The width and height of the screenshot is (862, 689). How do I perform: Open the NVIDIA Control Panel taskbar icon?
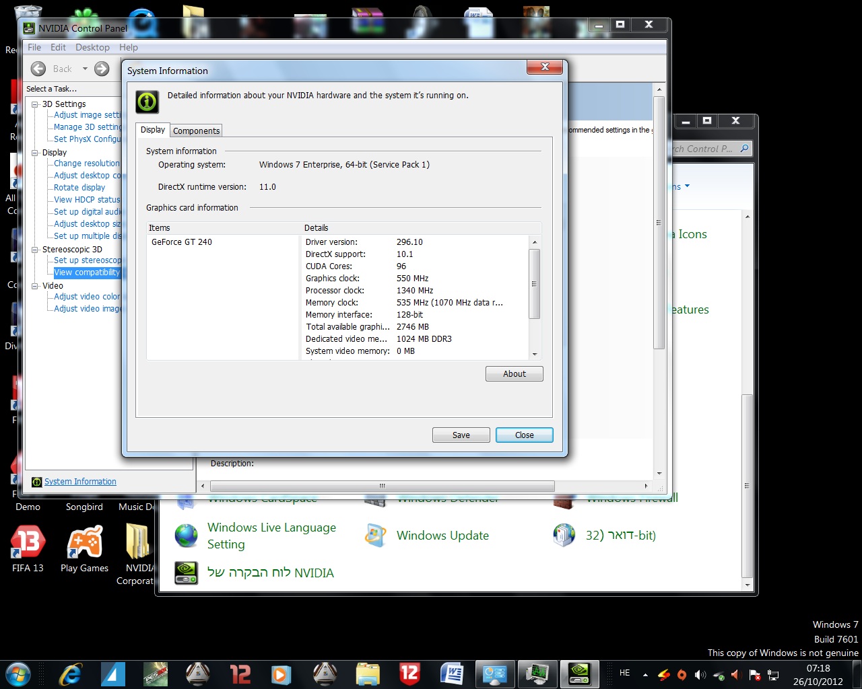pos(580,674)
